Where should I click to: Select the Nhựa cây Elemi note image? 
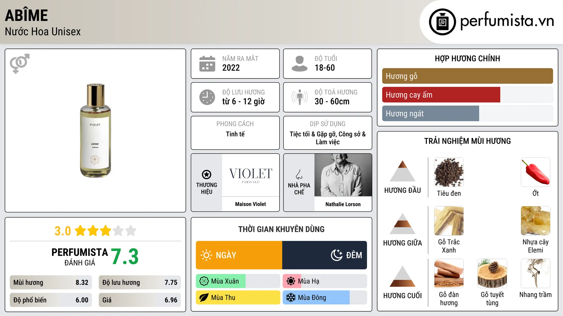[536, 221]
